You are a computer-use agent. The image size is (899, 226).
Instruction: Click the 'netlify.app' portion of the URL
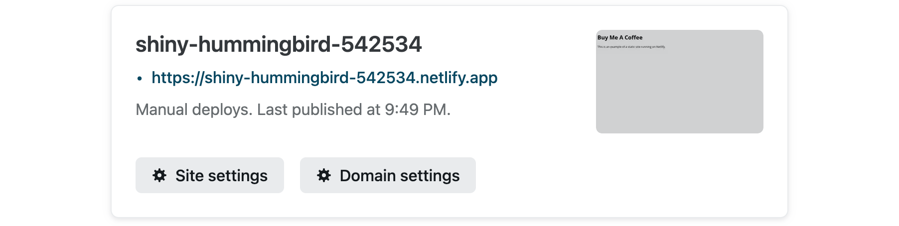pyautogui.click(x=459, y=78)
